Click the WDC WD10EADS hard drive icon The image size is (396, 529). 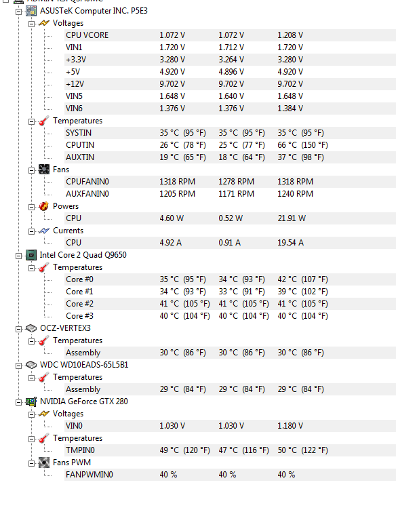[x=31, y=365]
